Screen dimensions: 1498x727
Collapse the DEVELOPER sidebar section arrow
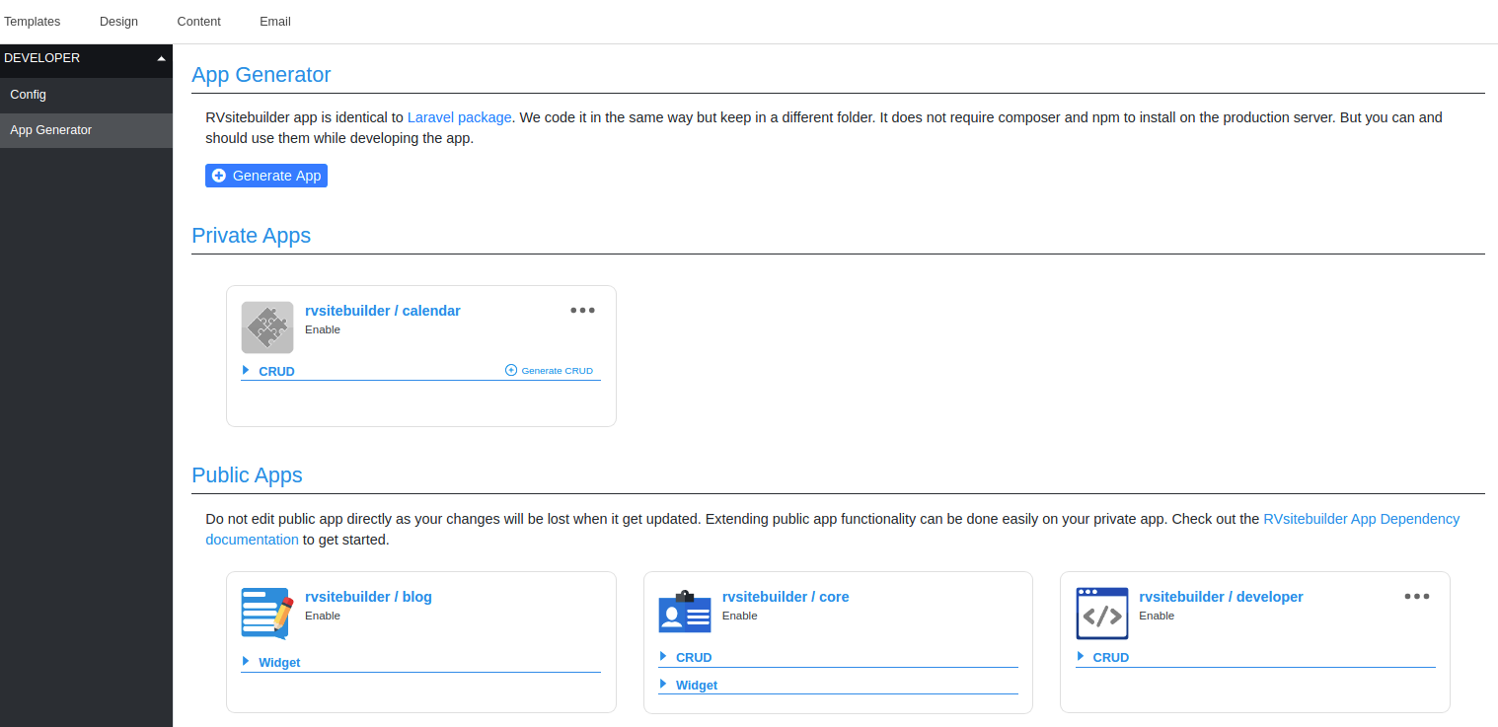[x=161, y=58]
